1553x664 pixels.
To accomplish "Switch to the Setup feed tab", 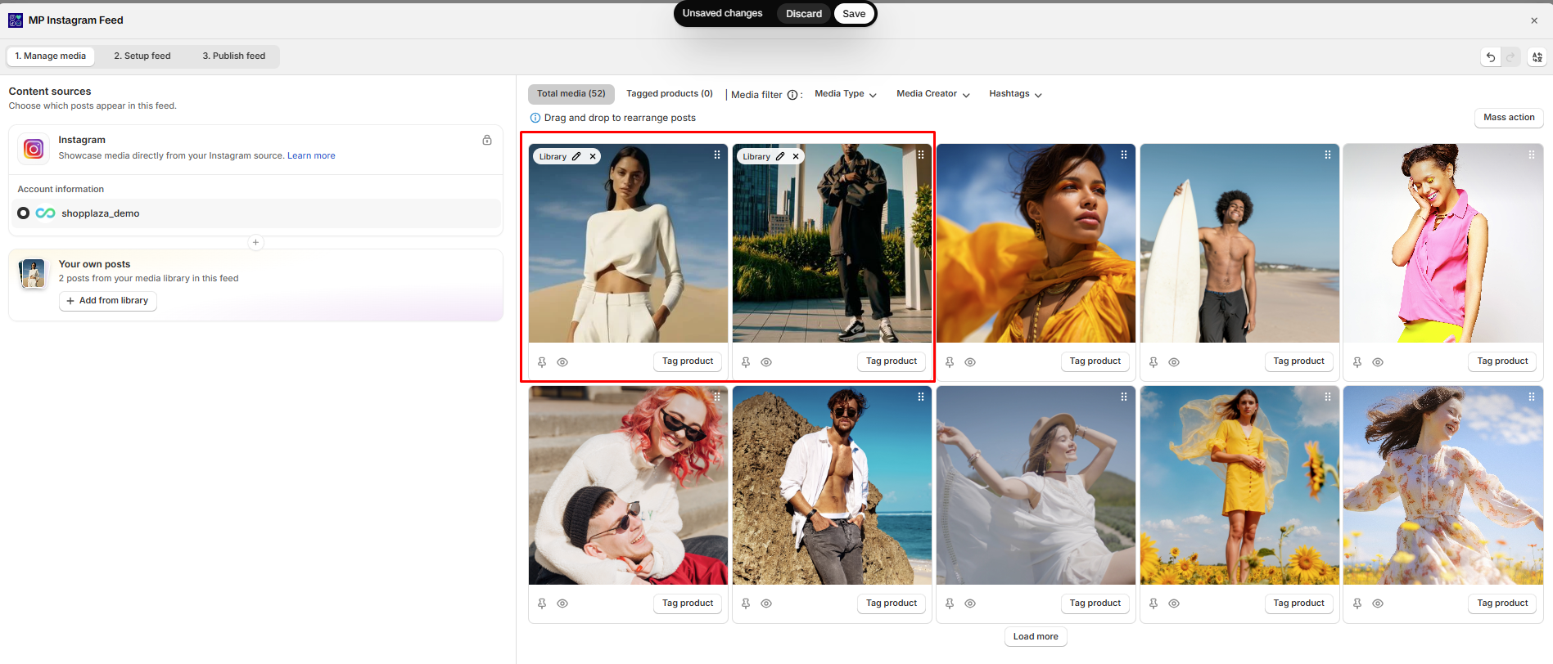I will [x=142, y=56].
